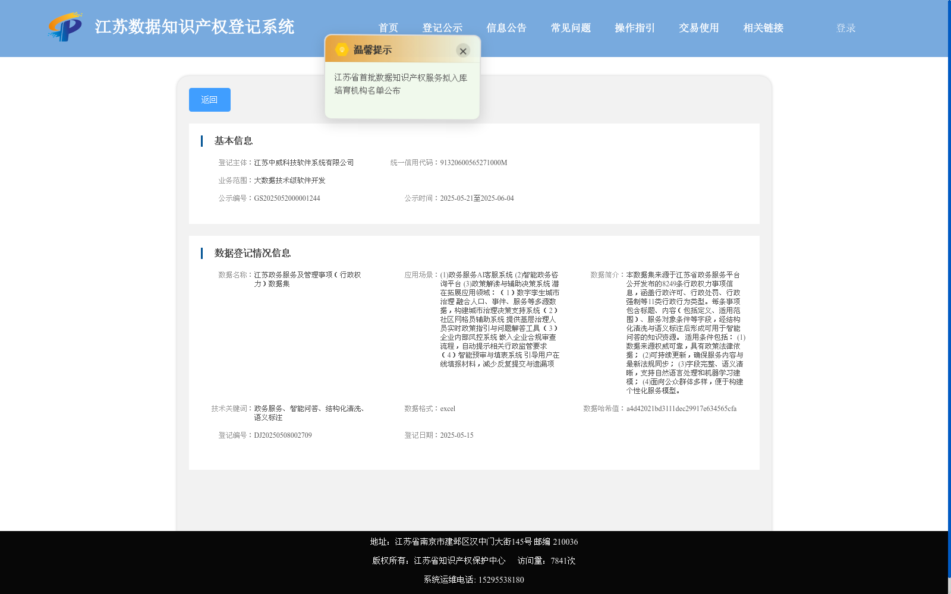This screenshot has width=951, height=594.
Task: Click 公示编号 GS2025052000001244
Action: pyautogui.click(x=287, y=198)
